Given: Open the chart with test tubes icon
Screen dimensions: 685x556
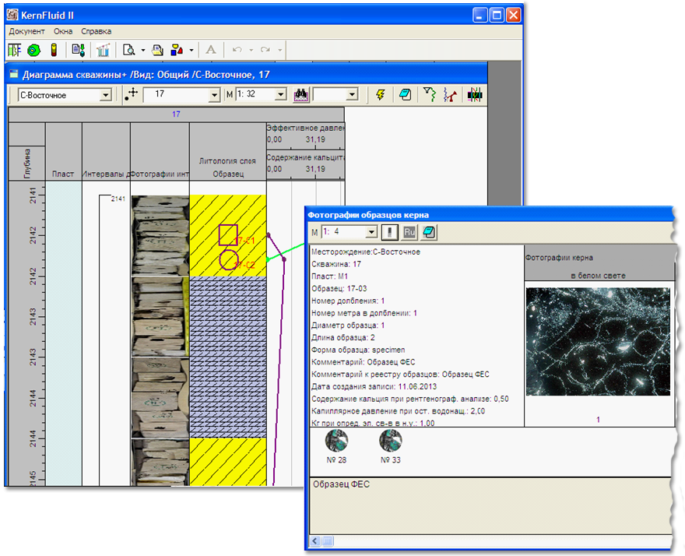Looking at the screenshot, I should tap(103, 50).
